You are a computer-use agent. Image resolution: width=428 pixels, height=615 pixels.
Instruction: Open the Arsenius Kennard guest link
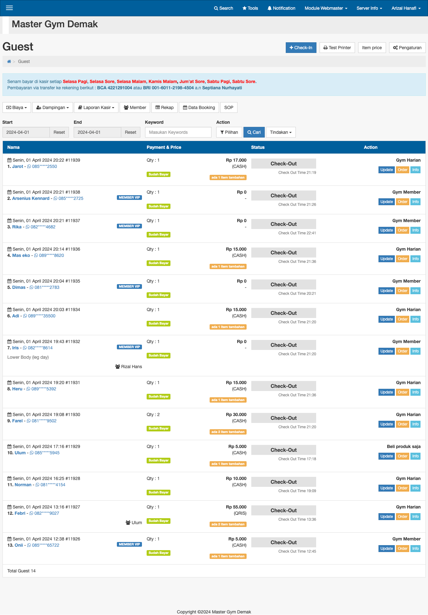(31, 199)
